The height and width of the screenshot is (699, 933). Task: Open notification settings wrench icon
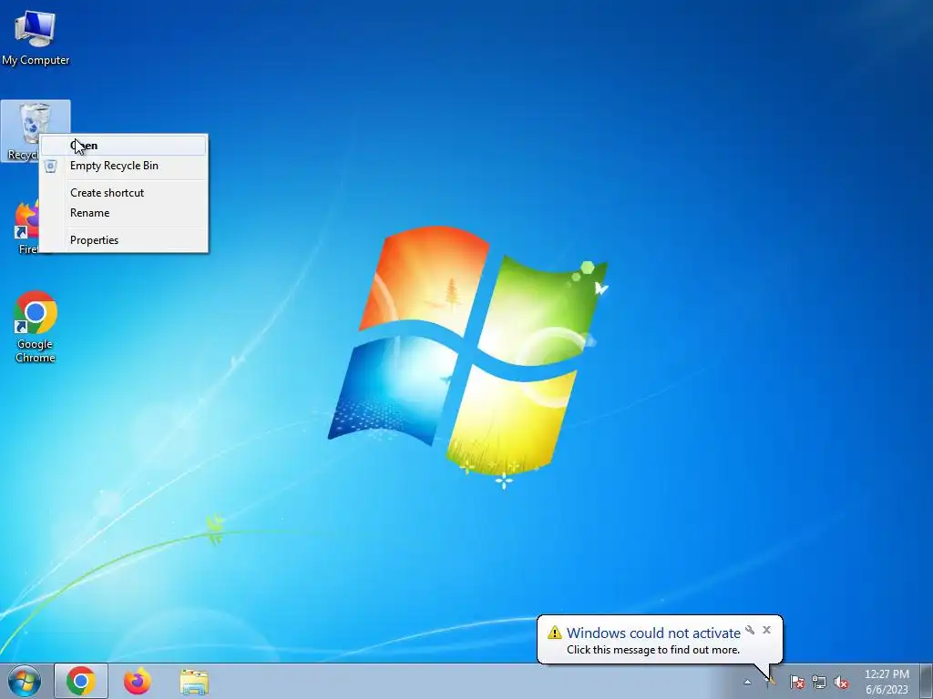point(750,630)
